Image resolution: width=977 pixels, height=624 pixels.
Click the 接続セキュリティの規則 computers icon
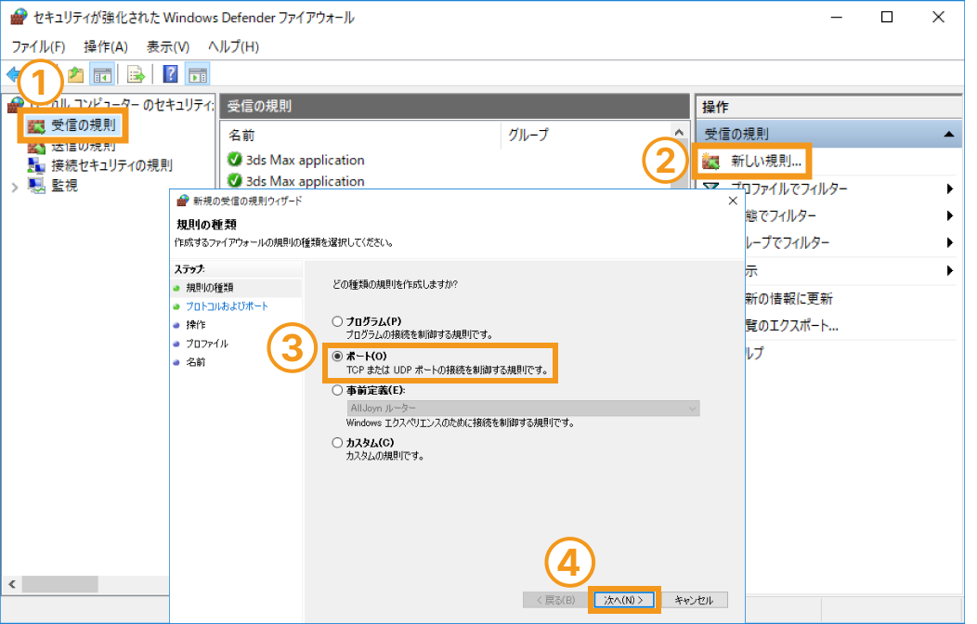pos(36,165)
